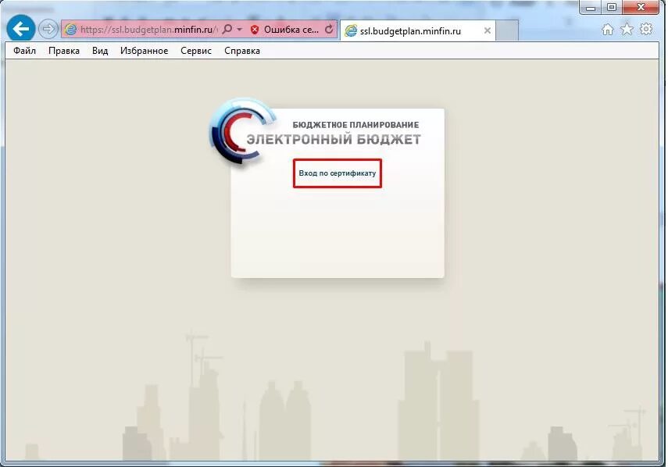Click the forward navigation arrow

pos(48,29)
